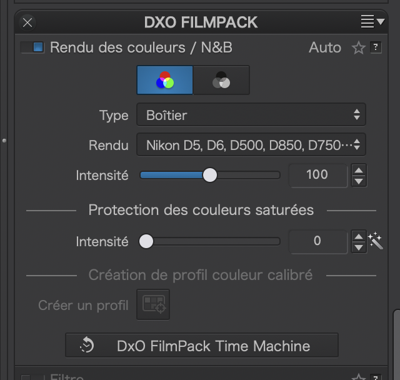400x380 pixels.
Task: Select black and white rendering mode
Action: (221, 80)
